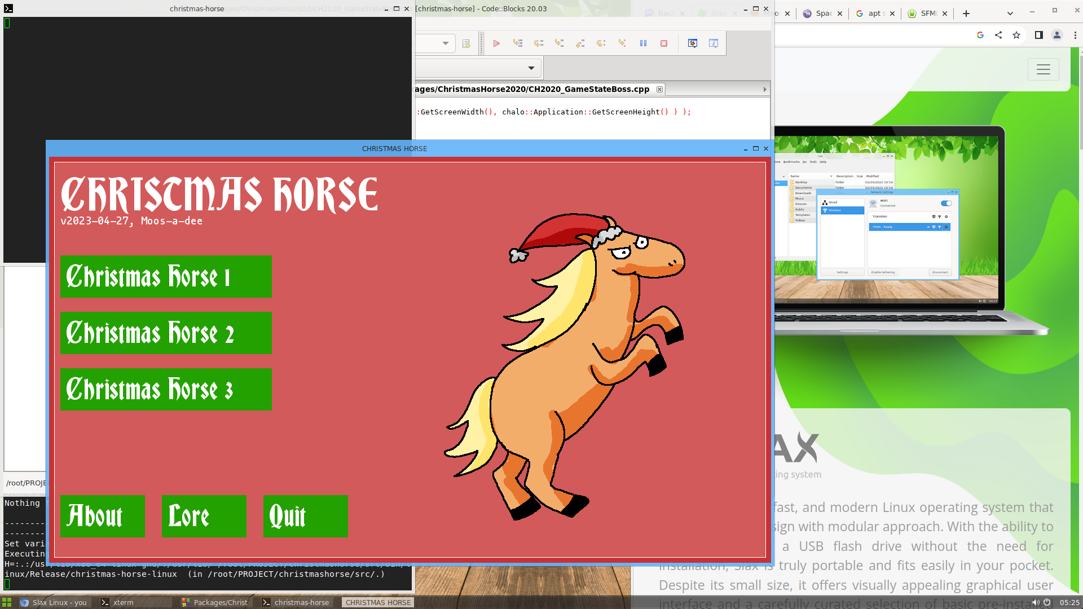Open the Slax website hamburger menu
Image resolution: width=1083 pixels, height=609 pixels.
(1044, 69)
